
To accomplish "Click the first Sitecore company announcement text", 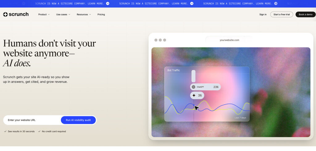I will tap(70, 3).
